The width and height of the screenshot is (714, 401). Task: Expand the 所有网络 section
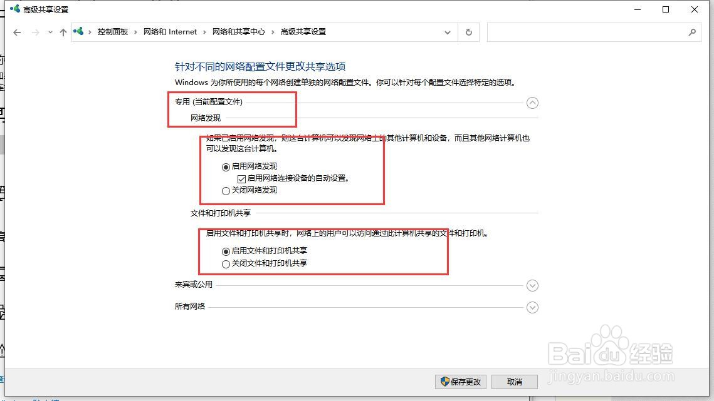[532, 307]
